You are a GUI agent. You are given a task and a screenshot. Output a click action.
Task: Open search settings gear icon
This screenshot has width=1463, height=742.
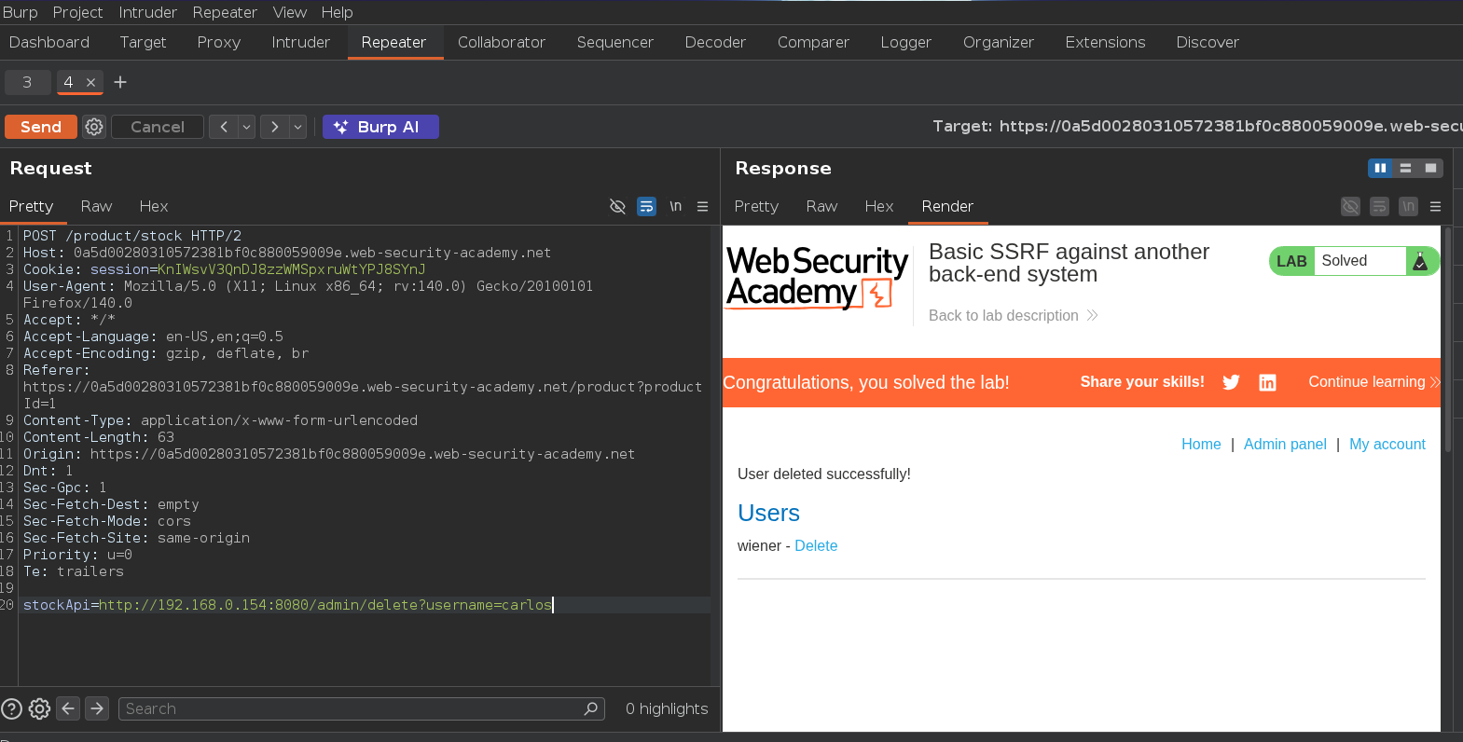pyautogui.click(x=39, y=708)
